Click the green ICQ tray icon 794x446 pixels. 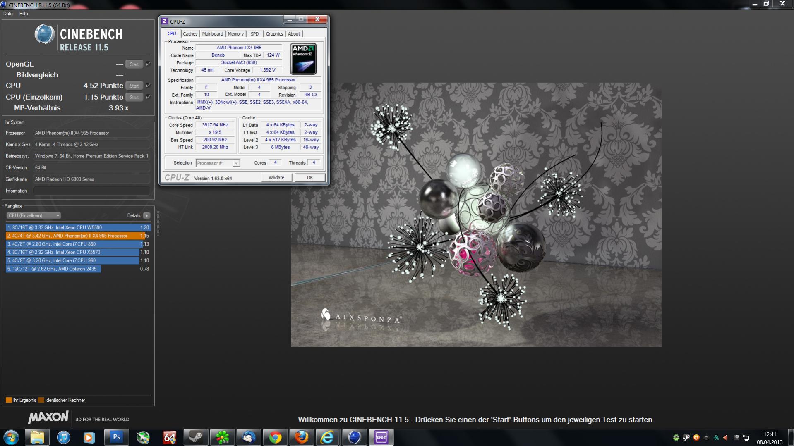click(676, 437)
